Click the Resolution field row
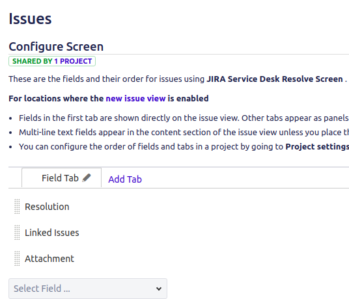 pyautogui.click(x=178, y=207)
